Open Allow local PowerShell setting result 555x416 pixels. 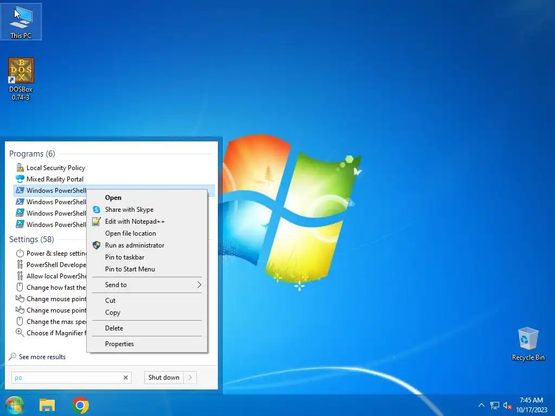50,276
